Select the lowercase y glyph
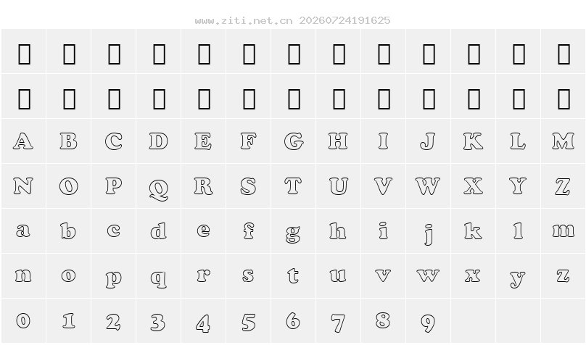The height and width of the screenshot is (345, 586). click(x=518, y=278)
